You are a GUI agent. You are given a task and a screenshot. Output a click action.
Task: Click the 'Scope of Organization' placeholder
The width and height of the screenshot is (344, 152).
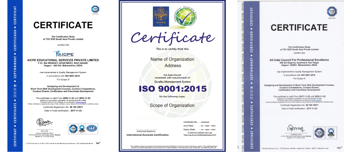(x=172, y=105)
